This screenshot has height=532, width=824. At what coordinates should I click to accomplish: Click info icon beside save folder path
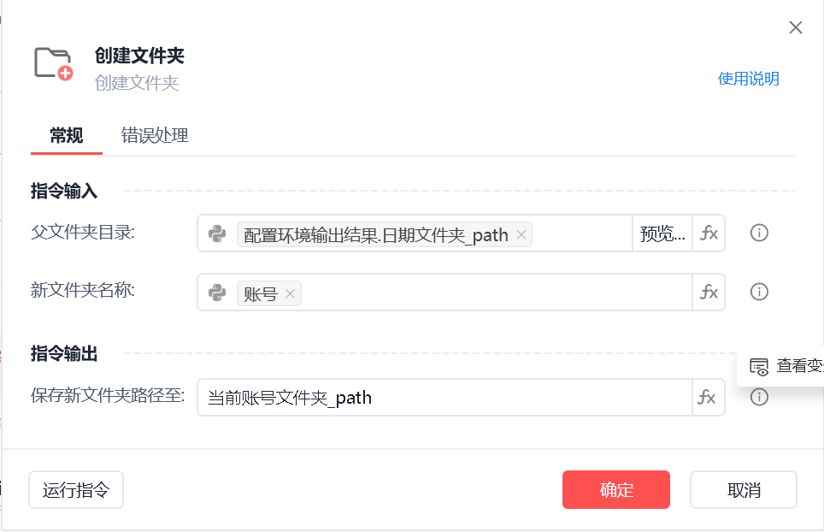(x=759, y=397)
